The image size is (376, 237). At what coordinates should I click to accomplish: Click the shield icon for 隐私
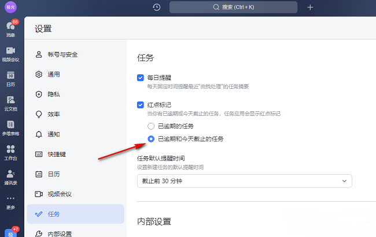coord(39,94)
